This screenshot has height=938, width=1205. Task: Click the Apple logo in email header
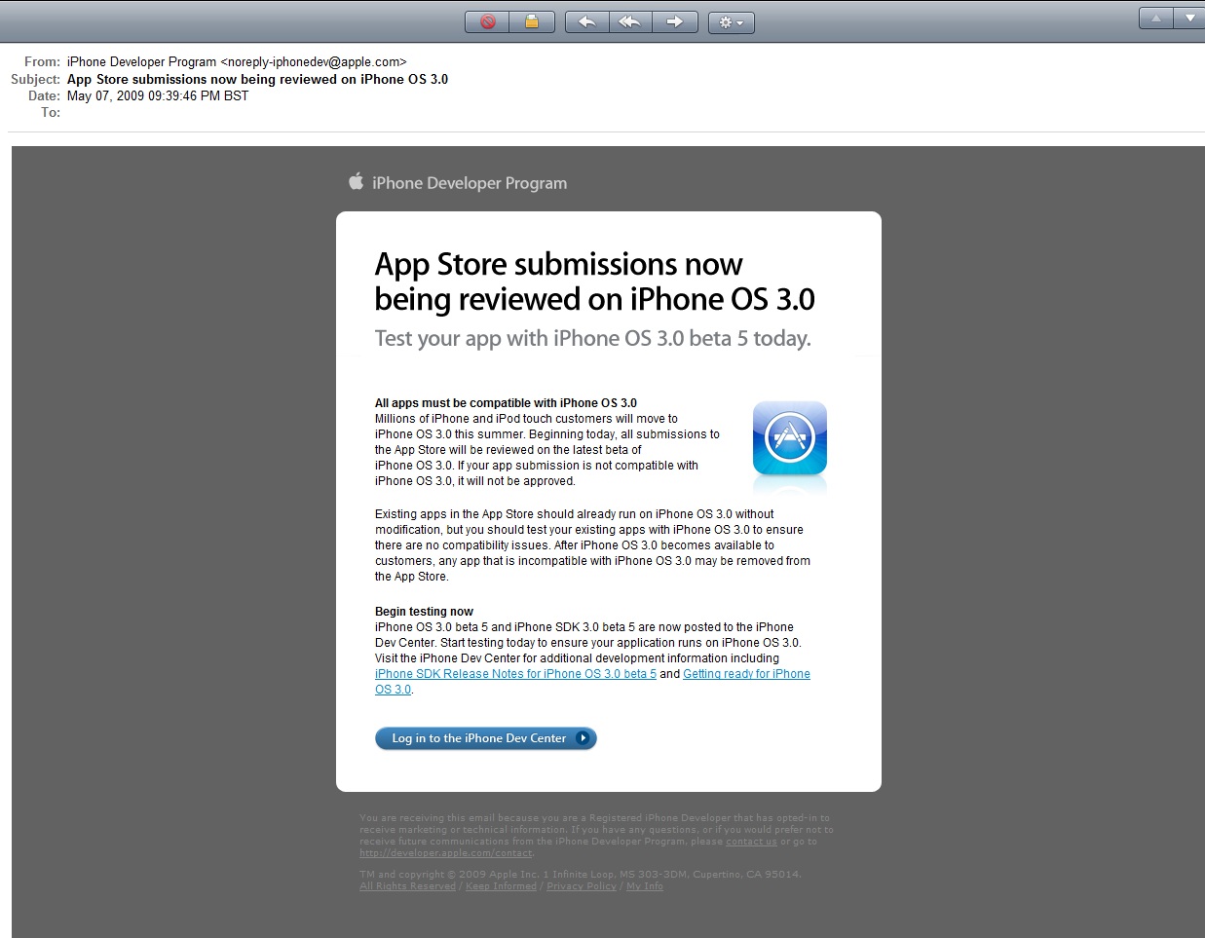point(357,181)
